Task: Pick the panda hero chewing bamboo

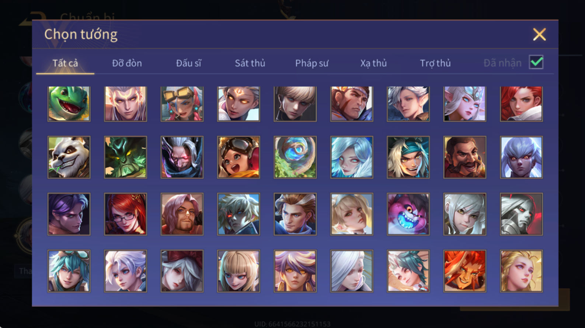Action: click(69, 157)
